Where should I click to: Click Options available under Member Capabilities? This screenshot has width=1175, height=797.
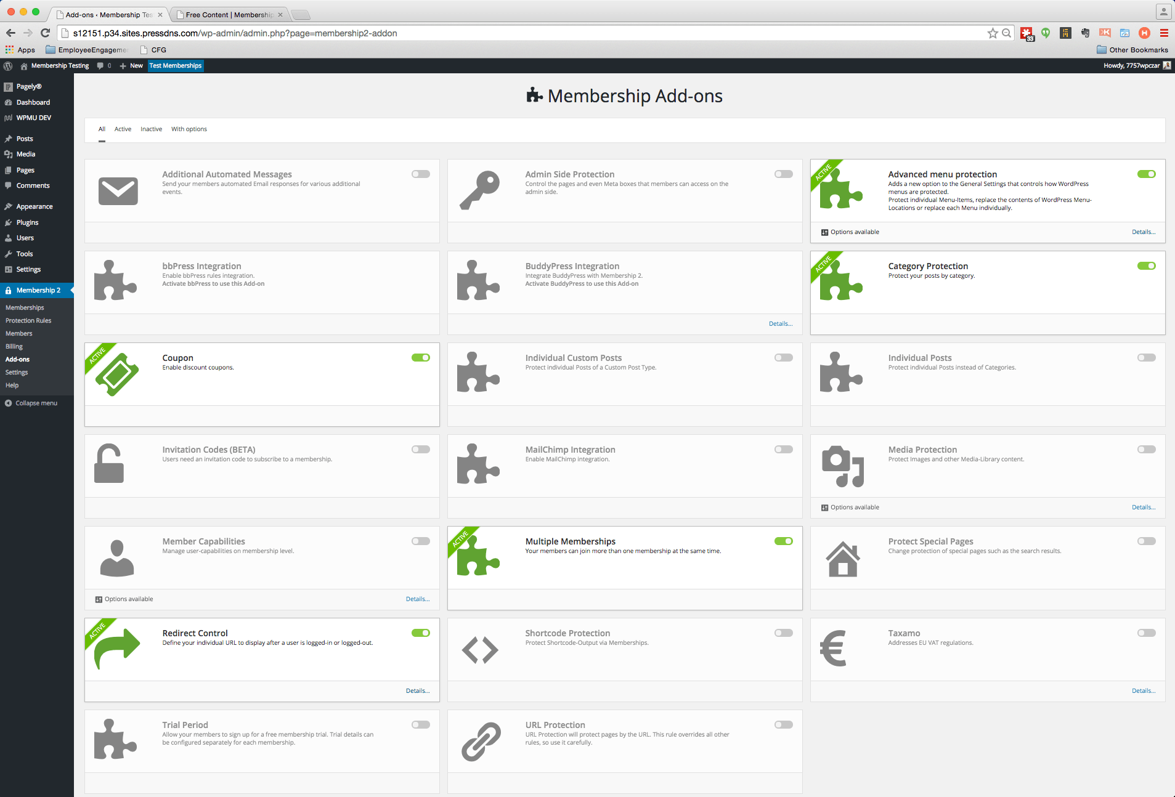click(x=123, y=598)
